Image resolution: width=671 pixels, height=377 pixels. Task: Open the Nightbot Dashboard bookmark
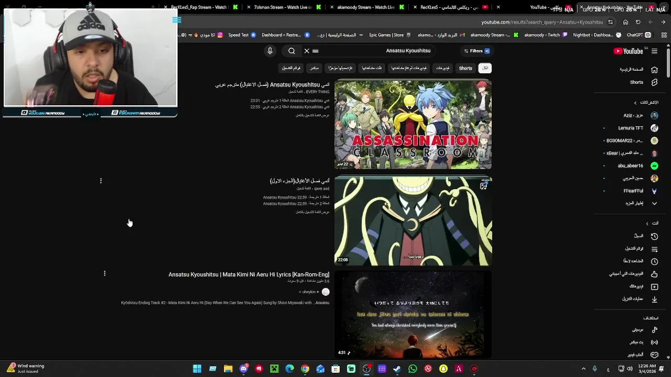(597, 35)
